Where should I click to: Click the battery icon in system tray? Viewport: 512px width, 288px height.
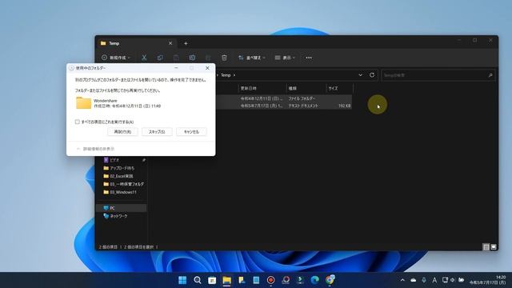461,280
